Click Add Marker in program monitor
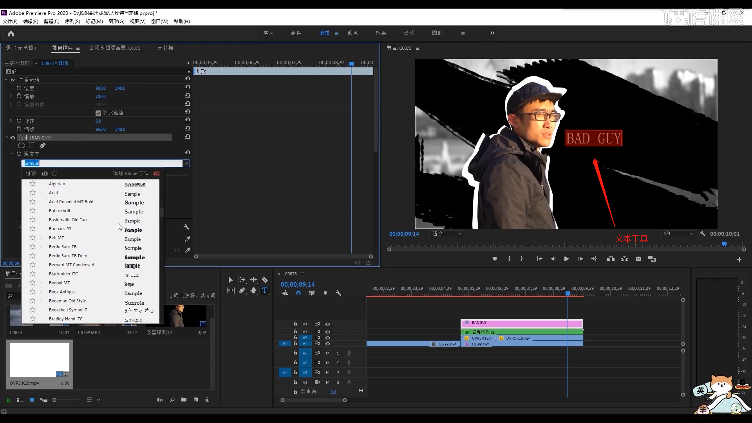 (x=495, y=259)
